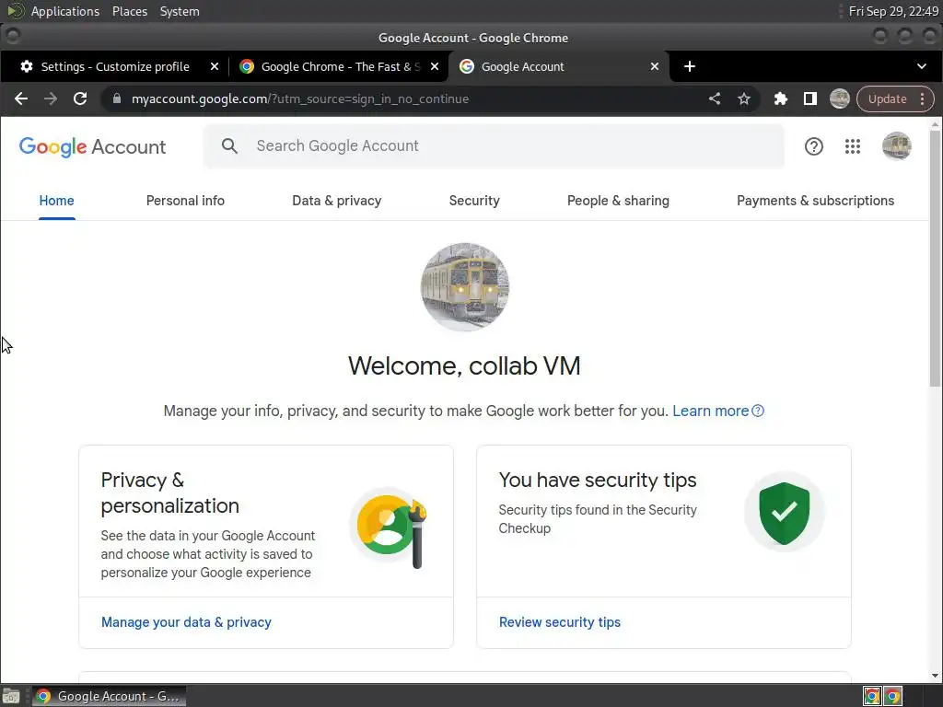Open the account avatar in page header
943x707 pixels.
(897, 146)
